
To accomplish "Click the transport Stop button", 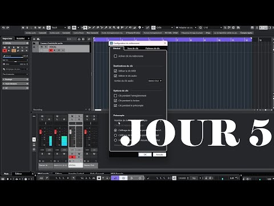I will pyautogui.click(x=123, y=178).
